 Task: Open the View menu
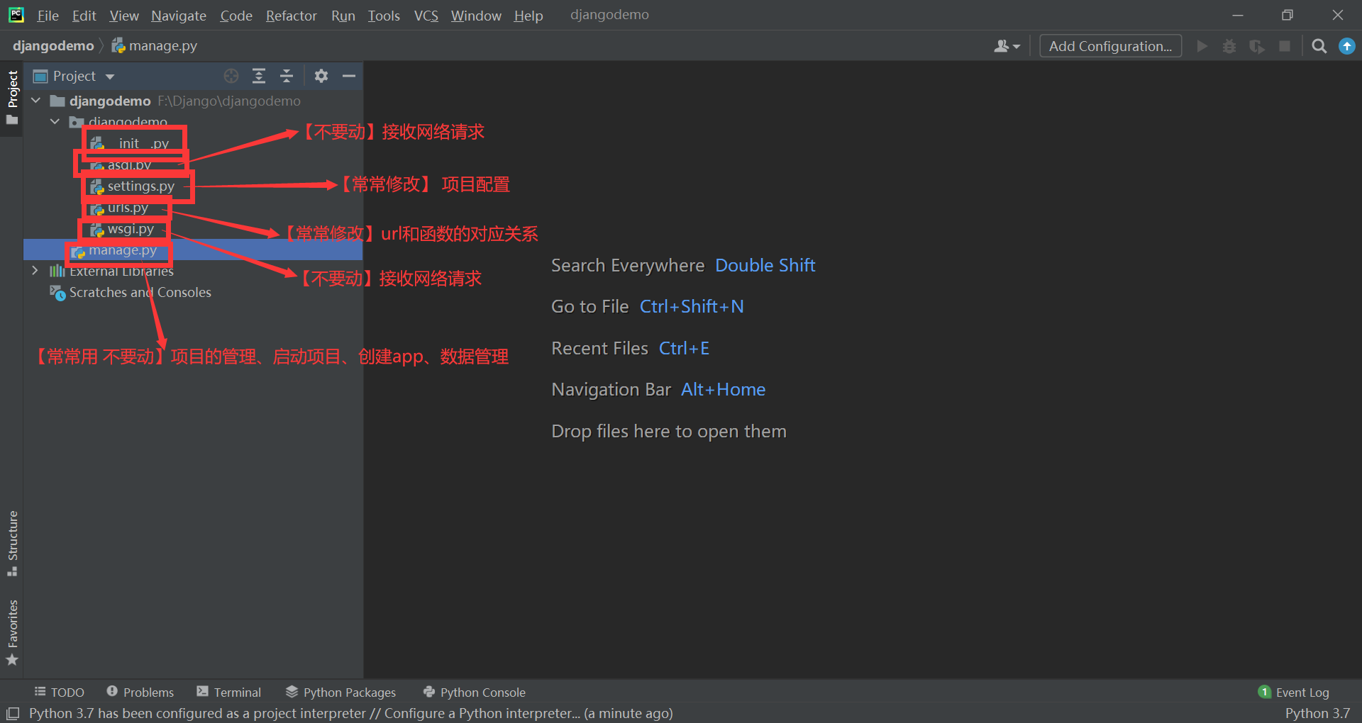pyautogui.click(x=124, y=16)
